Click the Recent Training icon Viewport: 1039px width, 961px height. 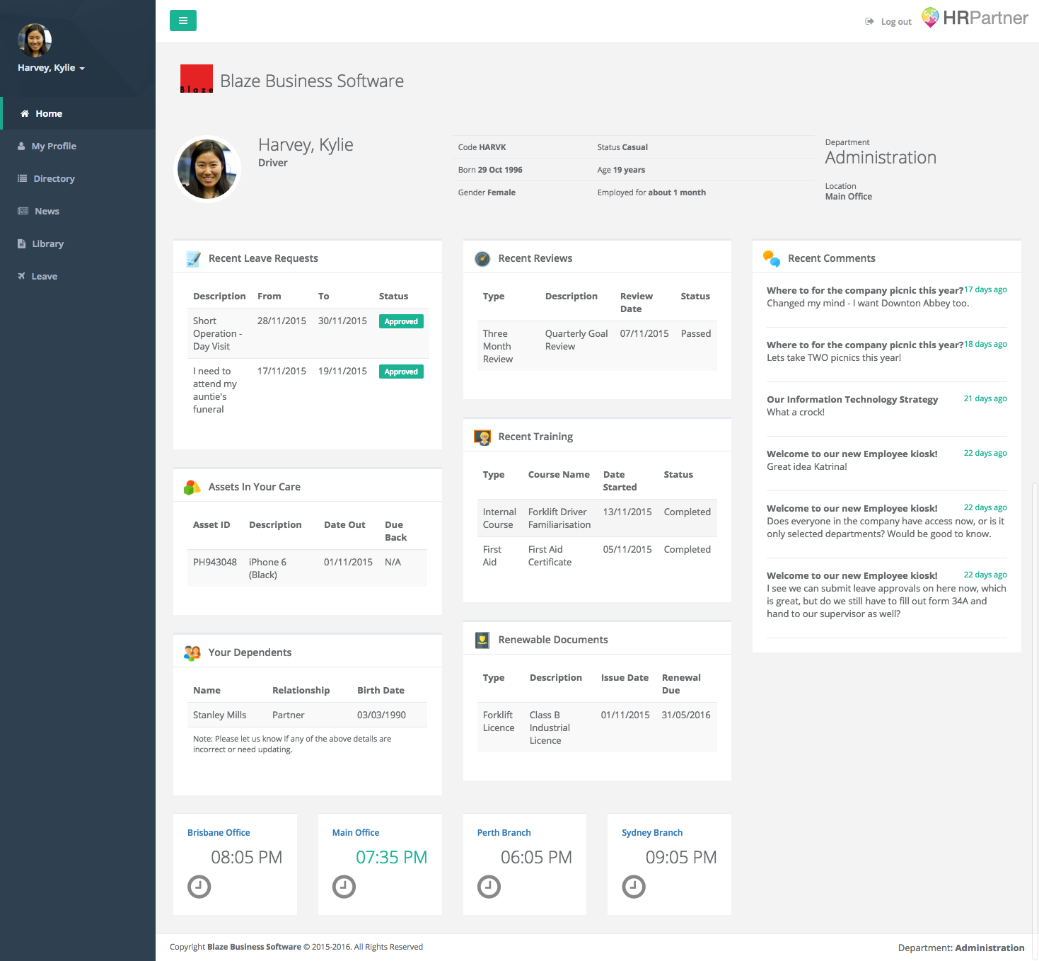tap(482, 437)
